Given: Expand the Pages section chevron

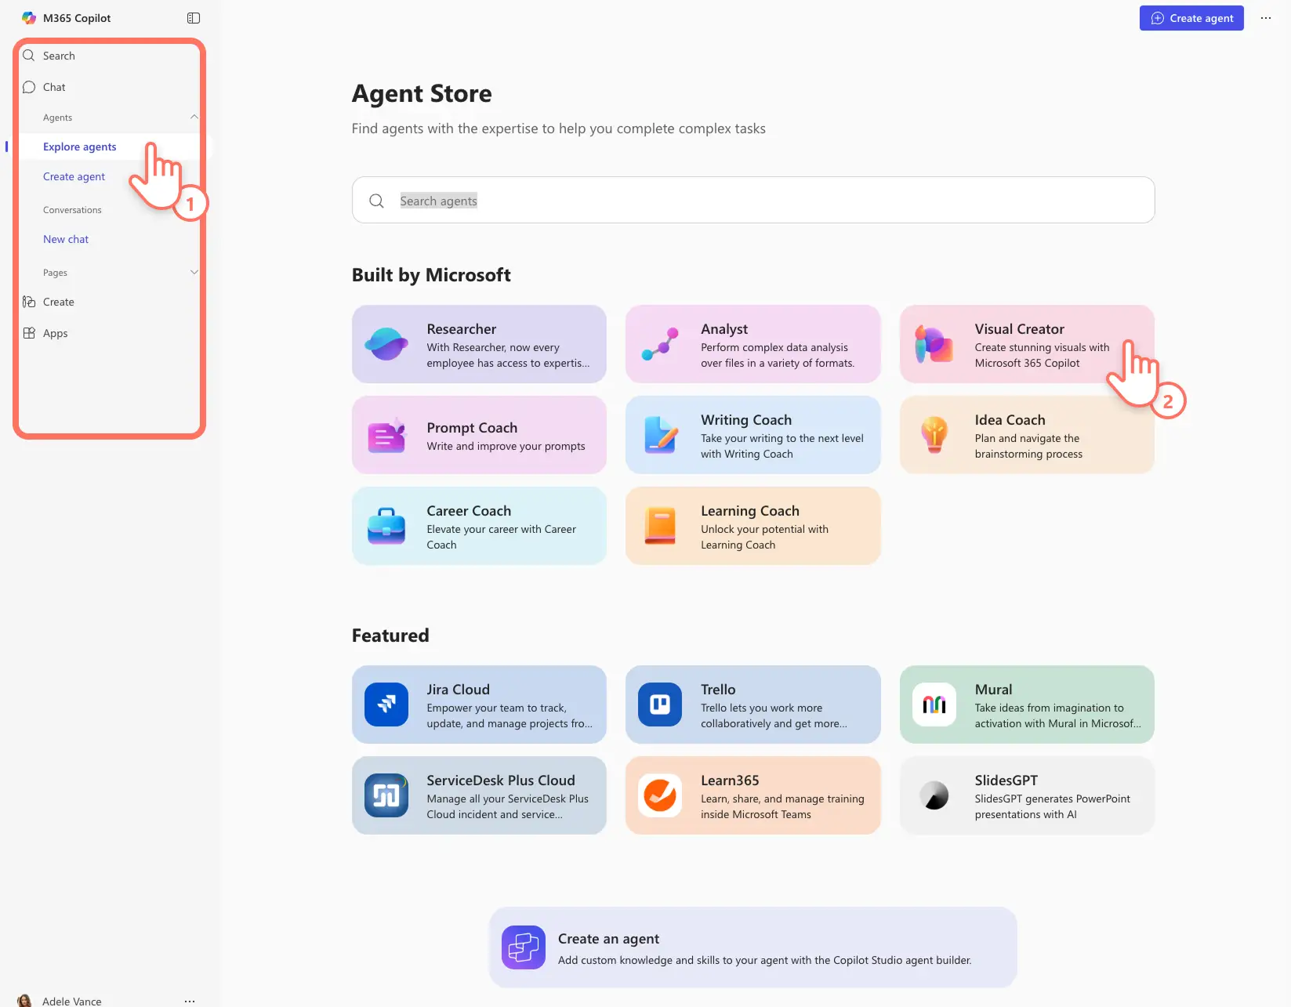Looking at the screenshot, I should click(x=194, y=272).
